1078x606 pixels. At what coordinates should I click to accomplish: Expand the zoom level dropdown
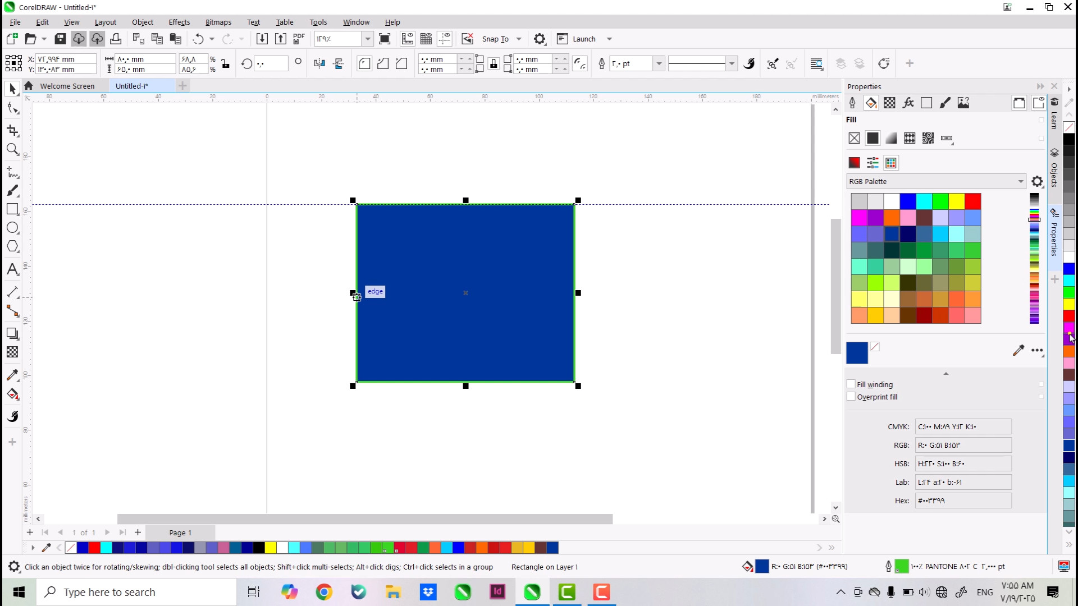[x=367, y=39]
